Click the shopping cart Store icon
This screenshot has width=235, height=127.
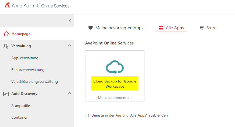(x=202, y=28)
